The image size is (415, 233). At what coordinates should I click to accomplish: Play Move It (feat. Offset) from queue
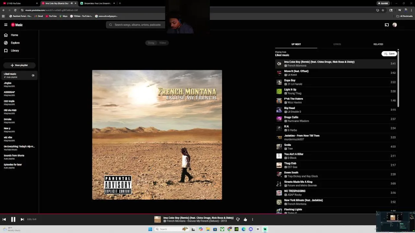click(x=336, y=73)
